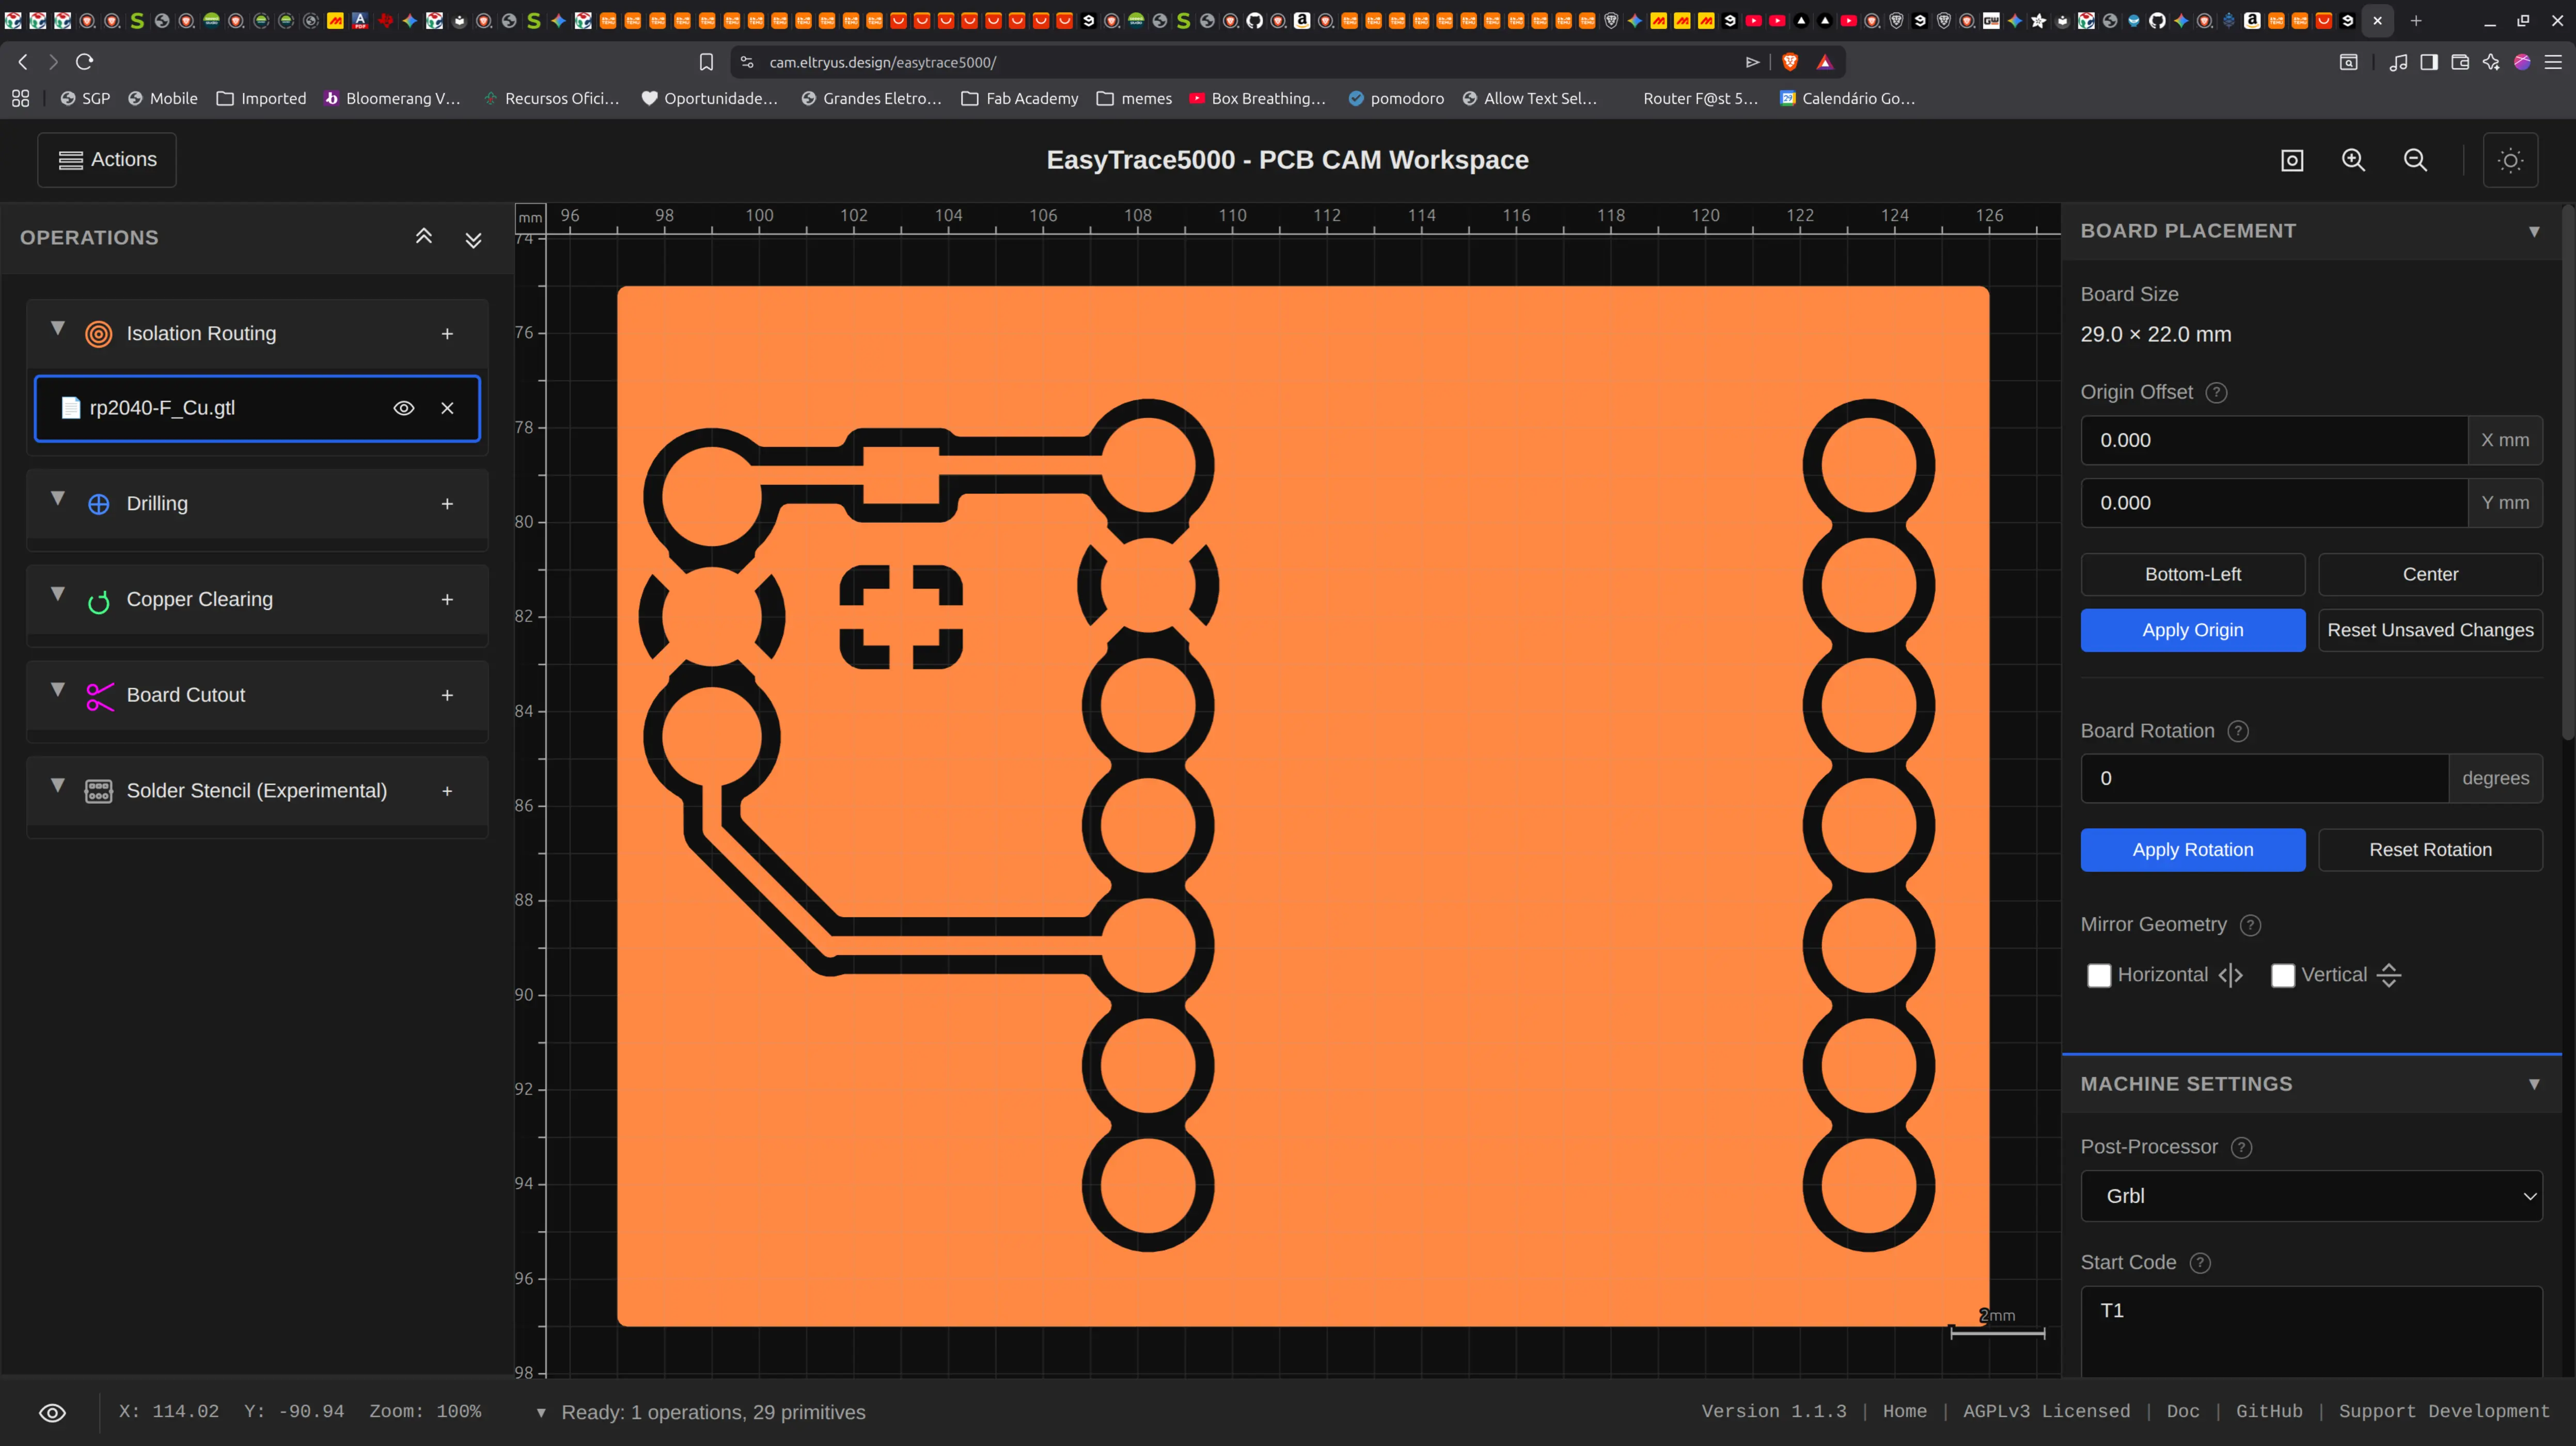The image size is (2576, 1446).
Task: Click the zoom in magnifier icon
Action: [2353, 160]
